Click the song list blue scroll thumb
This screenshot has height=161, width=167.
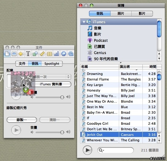coord(159,77)
